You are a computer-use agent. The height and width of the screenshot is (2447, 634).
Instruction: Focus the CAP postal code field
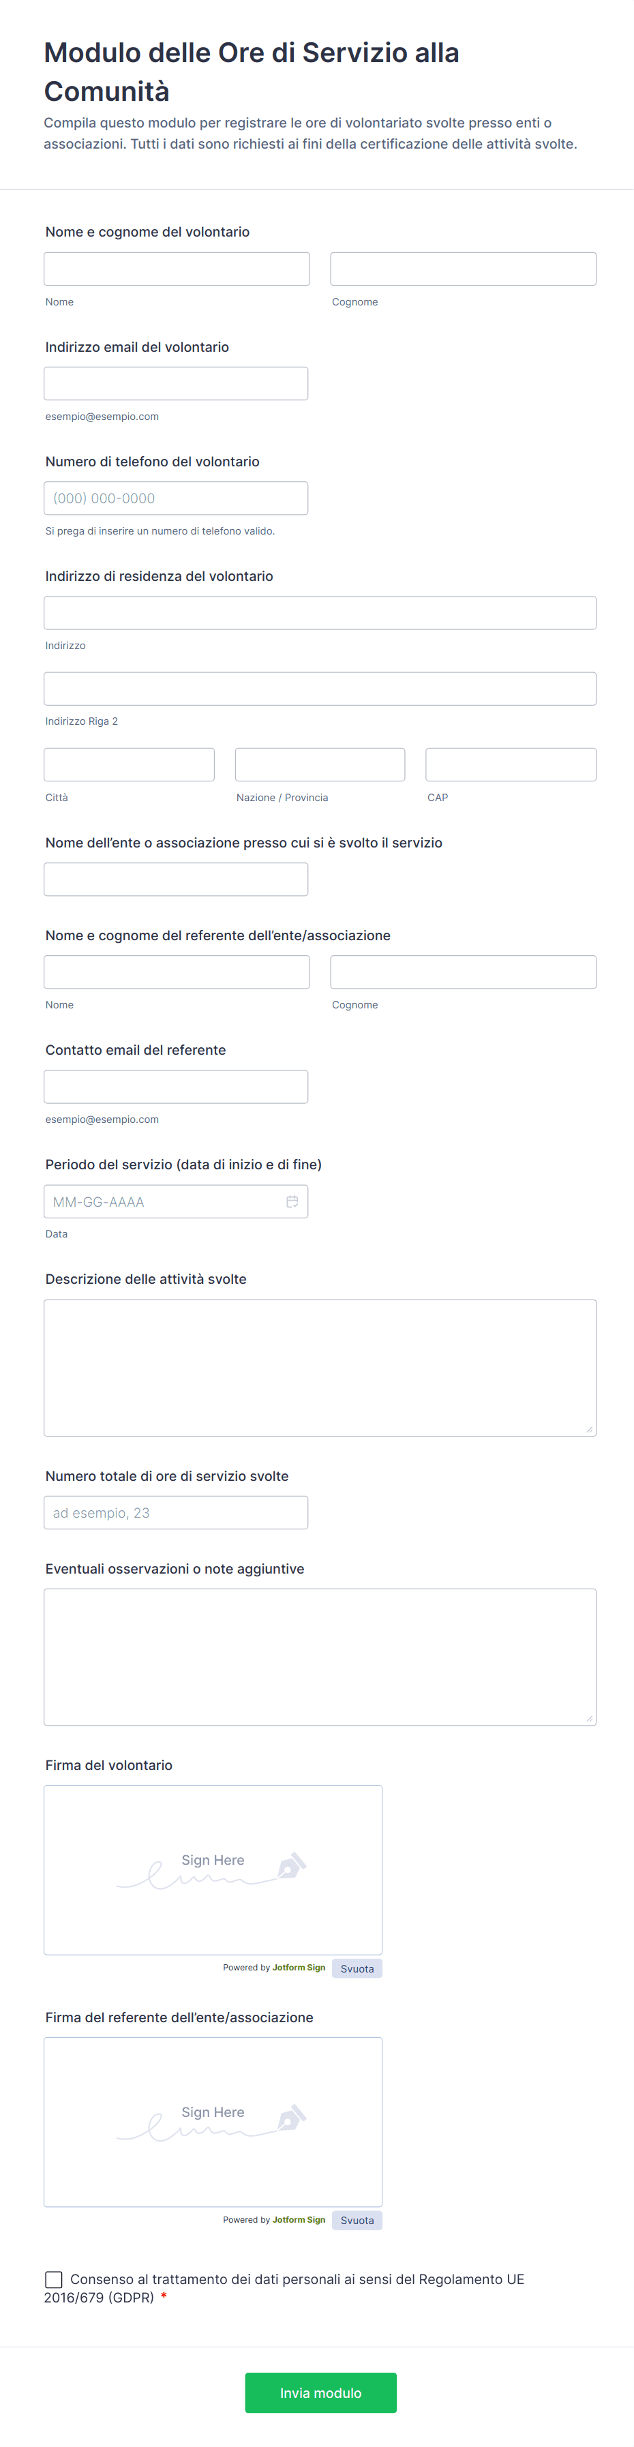(x=511, y=765)
